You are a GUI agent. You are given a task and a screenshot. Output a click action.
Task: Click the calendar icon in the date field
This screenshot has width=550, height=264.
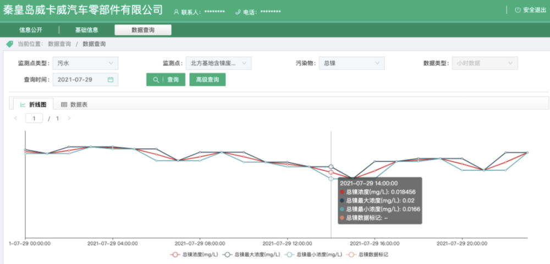click(x=111, y=80)
